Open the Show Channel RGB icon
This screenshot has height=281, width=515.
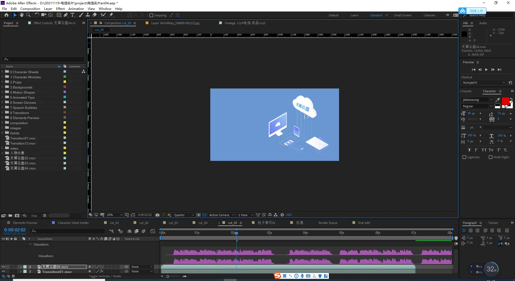[x=169, y=215]
